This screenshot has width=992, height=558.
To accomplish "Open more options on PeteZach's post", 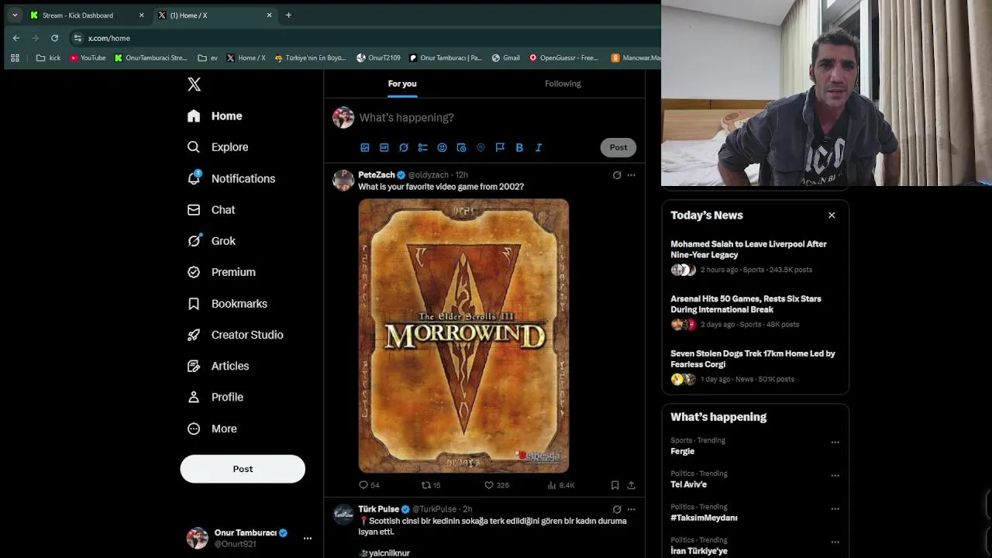I will click(x=631, y=175).
